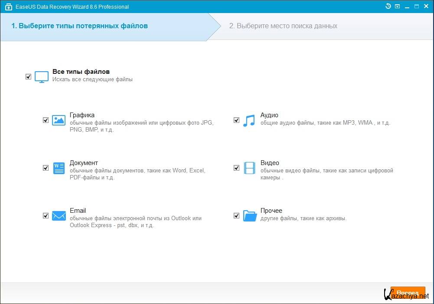Image resolution: width=434 pixels, height=304 pixels.
Task: Toggle the Видео checkbox
Action: point(237,168)
